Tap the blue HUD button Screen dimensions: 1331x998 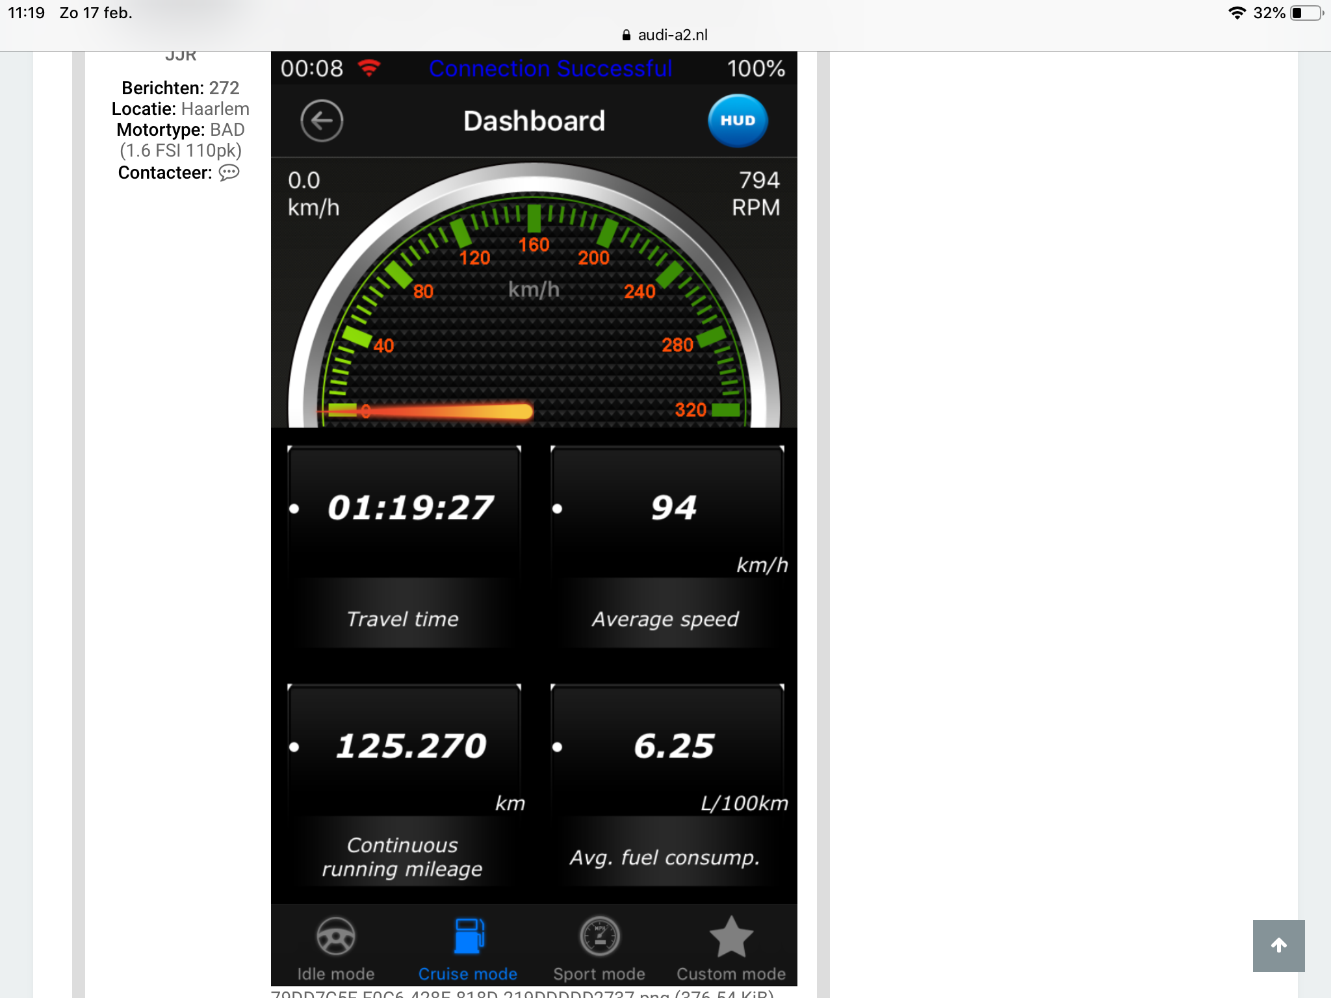(738, 121)
